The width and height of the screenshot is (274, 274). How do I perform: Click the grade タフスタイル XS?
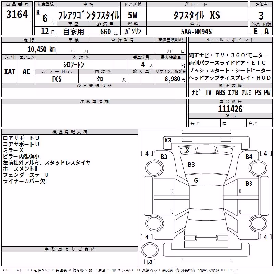197,15
